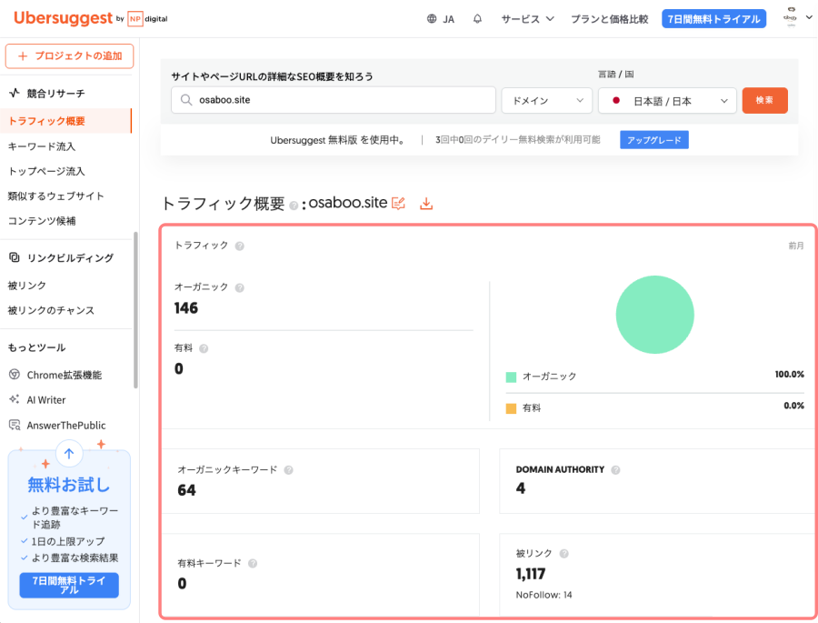818x623 pixels.
Task: Click the Japan flag icon
Action: tap(616, 101)
